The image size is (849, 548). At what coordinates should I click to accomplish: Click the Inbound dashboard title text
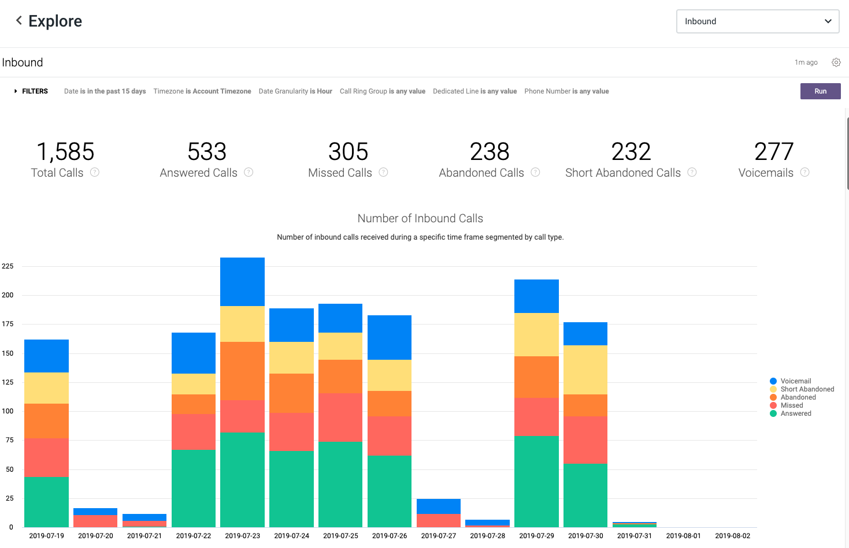pos(23,62)
